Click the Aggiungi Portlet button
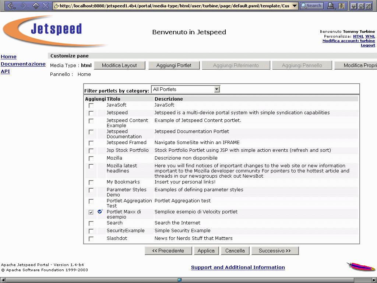Viewport: 377px width, 283px height. (174, 65)
